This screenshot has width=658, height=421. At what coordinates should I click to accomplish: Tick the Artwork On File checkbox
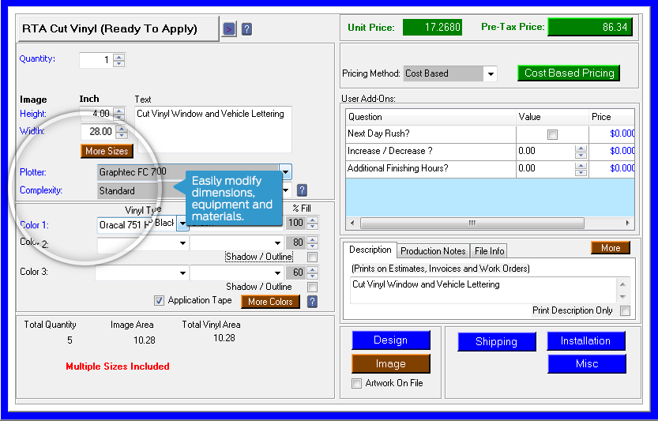(356, 384)
